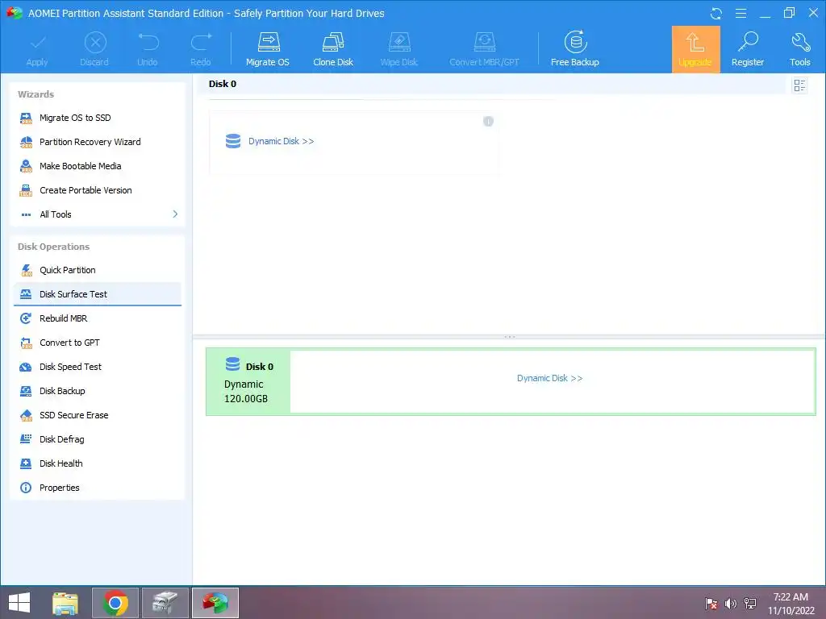Image resolution: width=826 pixels, height=619 pixels.
Task: Open the volume speaker tray icon
Action: 731,604
